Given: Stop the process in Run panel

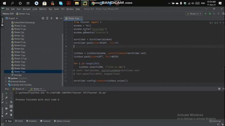Looking at the screenshot, I should click(x=6, y=103).
